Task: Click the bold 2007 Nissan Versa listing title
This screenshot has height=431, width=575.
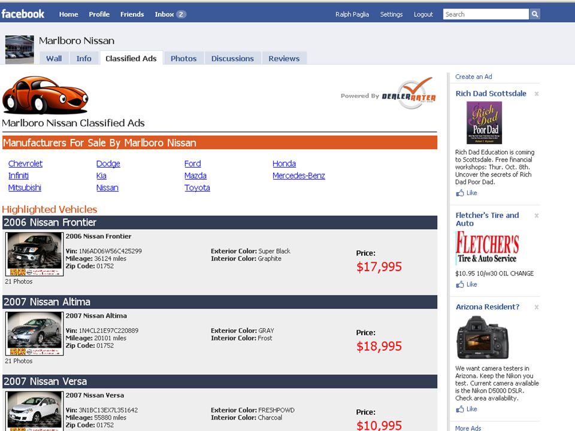Action: 95,396
